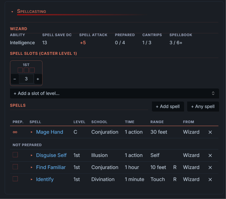Open the Mage Hand spell link
Viewport: 226px width, 199px height.
pos(50,132)
